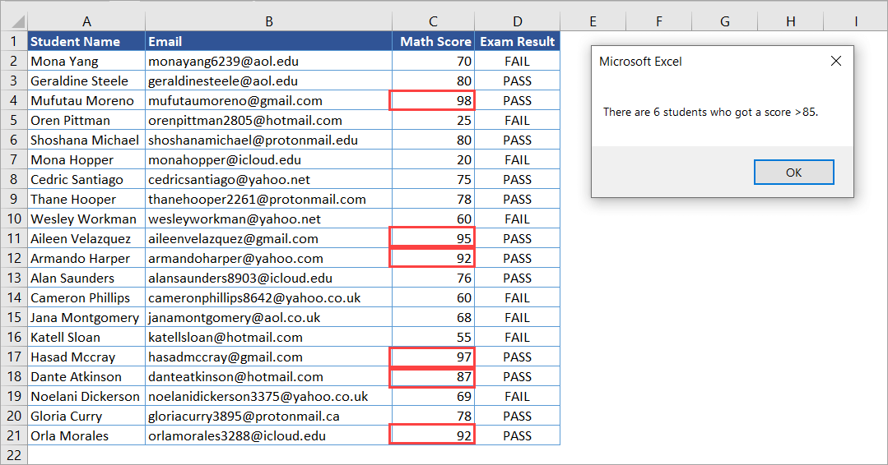Select highlighted score 98 cell
This screenshot has height=465, width=888.
433,100
